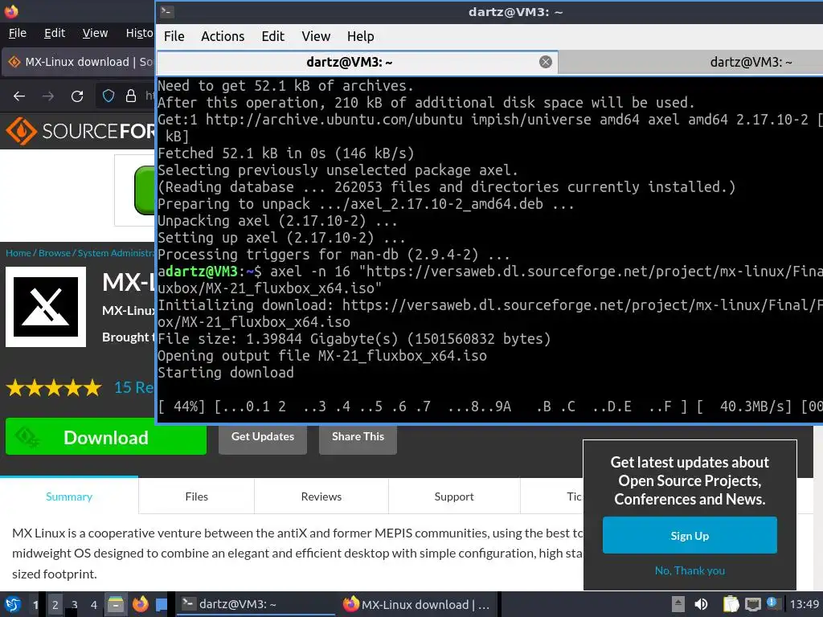The image size is (823, 617).
Task: Open the terminal View menu
Action: [x=315, y=36]
